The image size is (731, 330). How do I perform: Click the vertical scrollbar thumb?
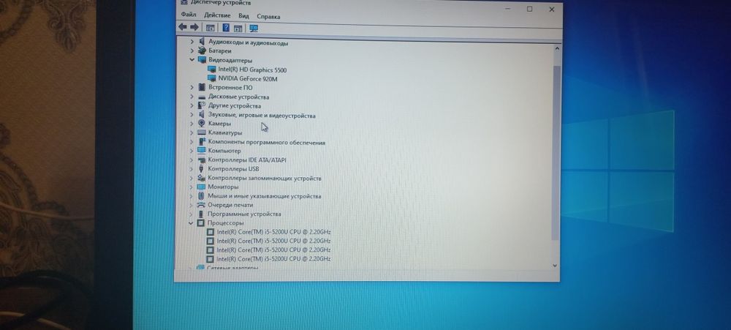(556, 152)
